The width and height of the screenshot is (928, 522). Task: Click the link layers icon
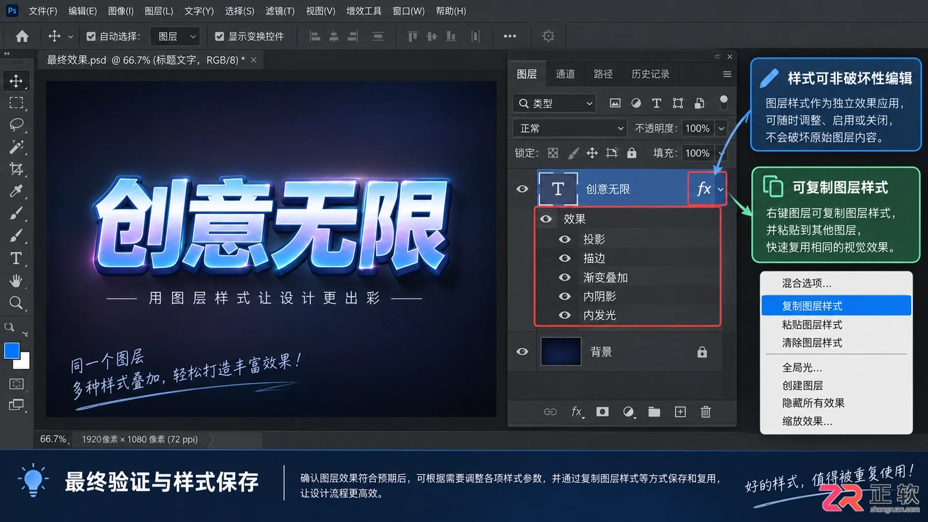(550, 412)
